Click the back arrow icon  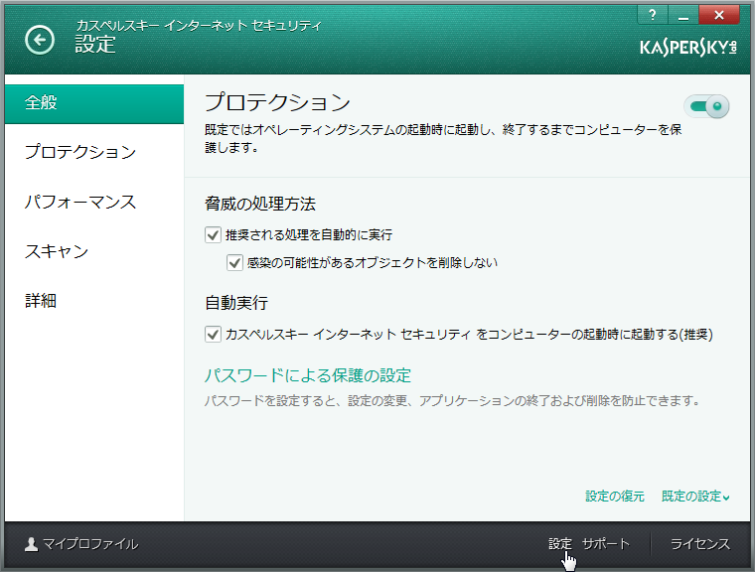40,40
